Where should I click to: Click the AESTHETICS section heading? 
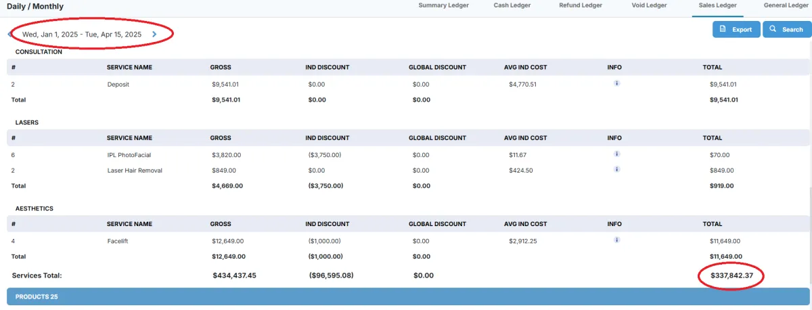[x=34, y=209]
